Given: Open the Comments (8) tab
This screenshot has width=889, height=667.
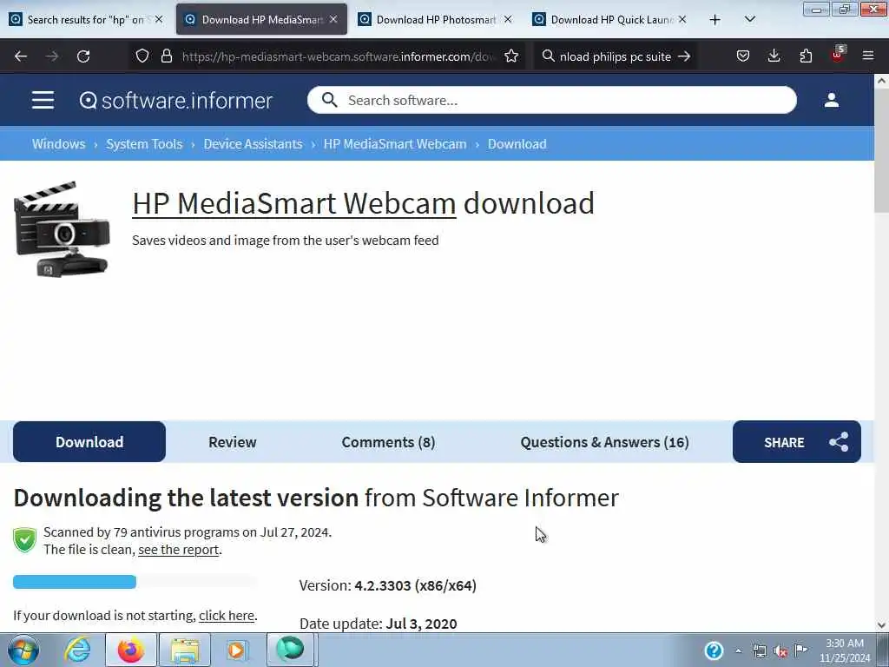Looking at the screenshot, I should click(388, 442).
